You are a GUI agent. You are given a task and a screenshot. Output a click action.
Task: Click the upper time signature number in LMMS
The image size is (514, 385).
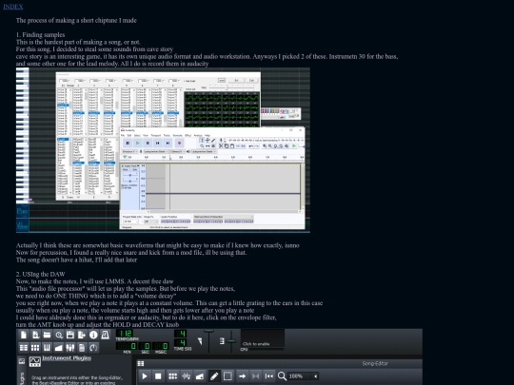click(x=180, y=334)
